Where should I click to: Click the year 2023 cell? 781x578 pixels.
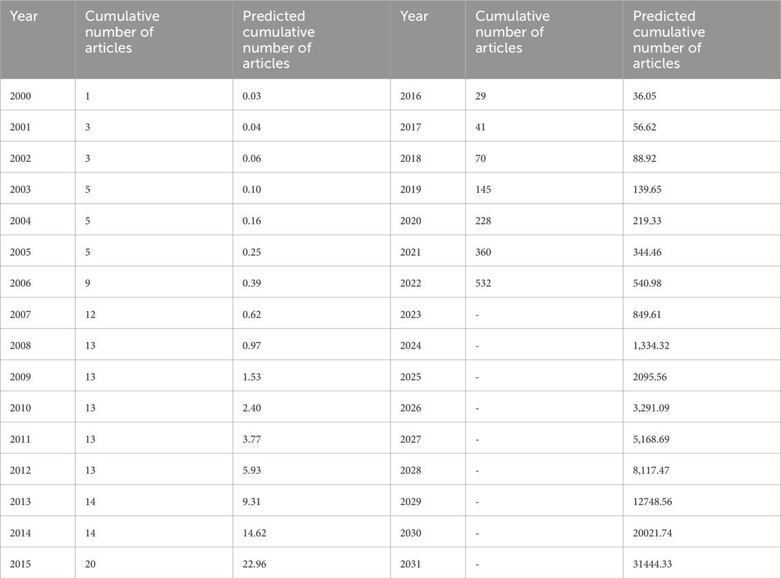(411, 315)
